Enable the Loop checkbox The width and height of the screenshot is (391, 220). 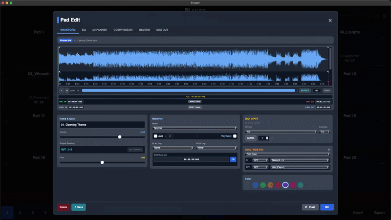[155, 136]
